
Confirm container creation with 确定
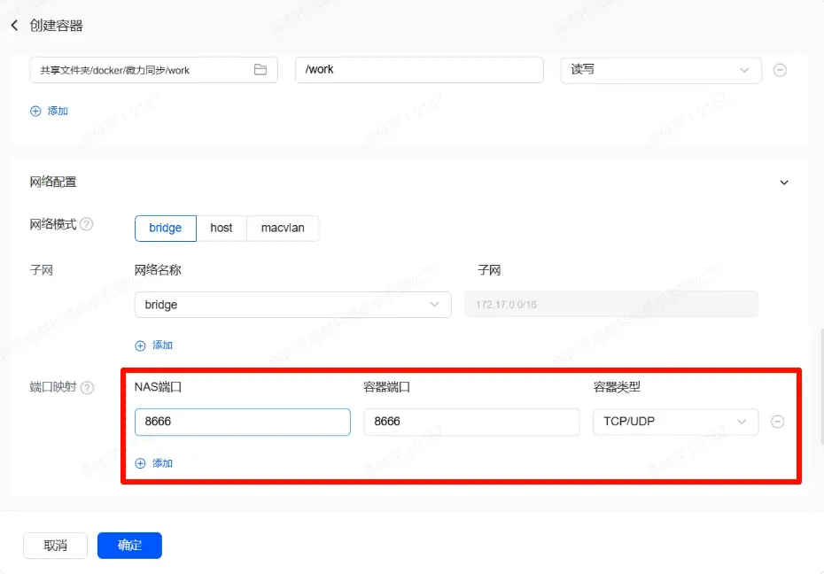pos(129,546)
